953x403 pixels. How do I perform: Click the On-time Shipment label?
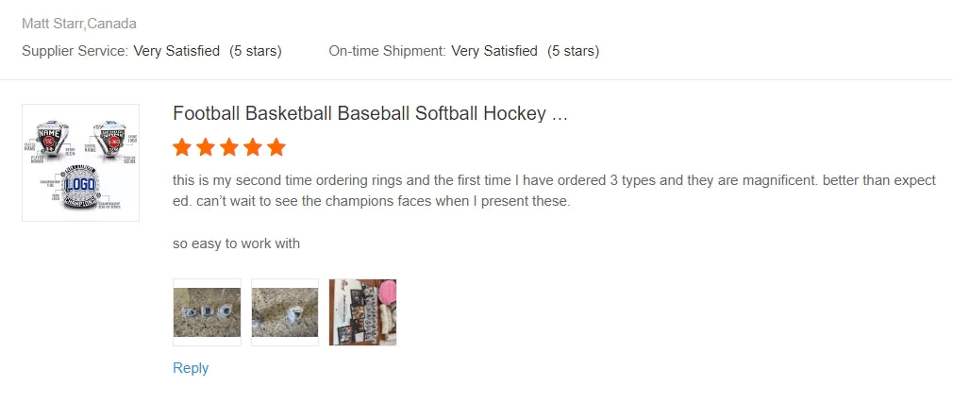387,51
